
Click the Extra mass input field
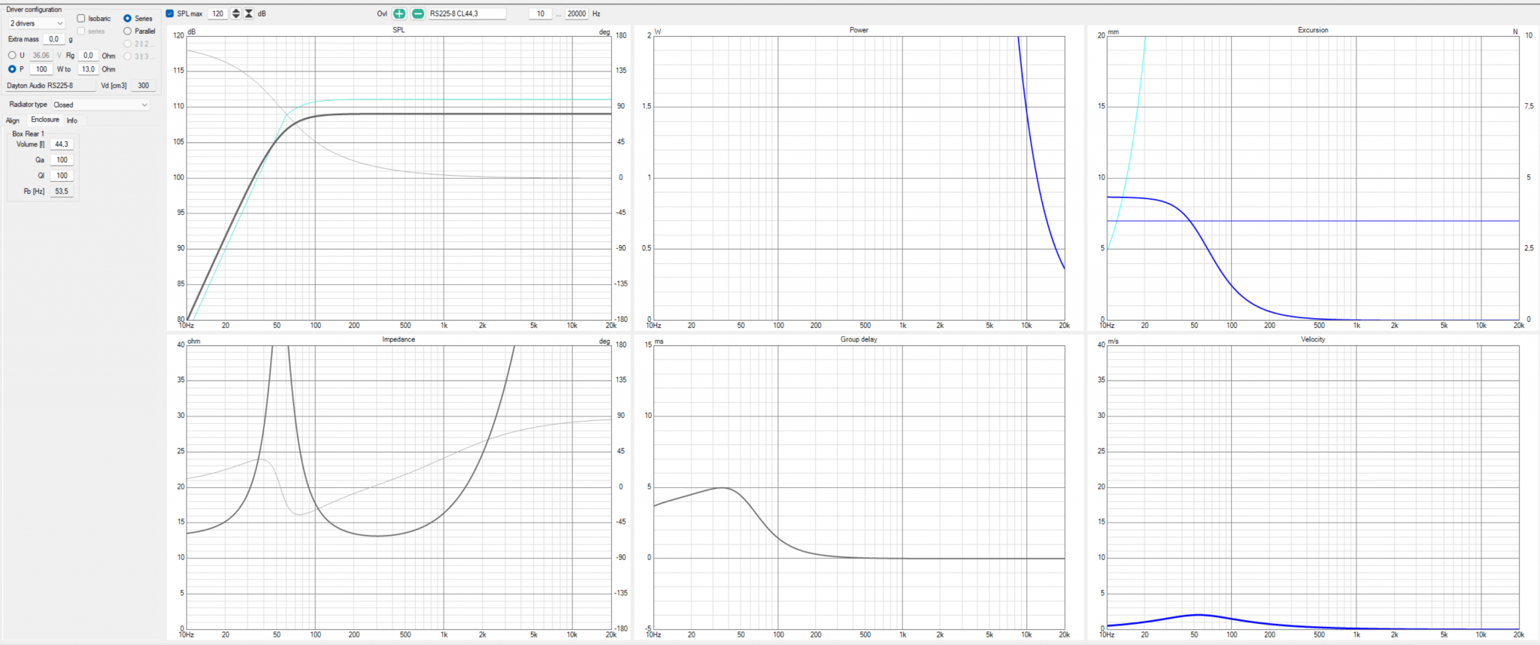(x=53, y=39)
